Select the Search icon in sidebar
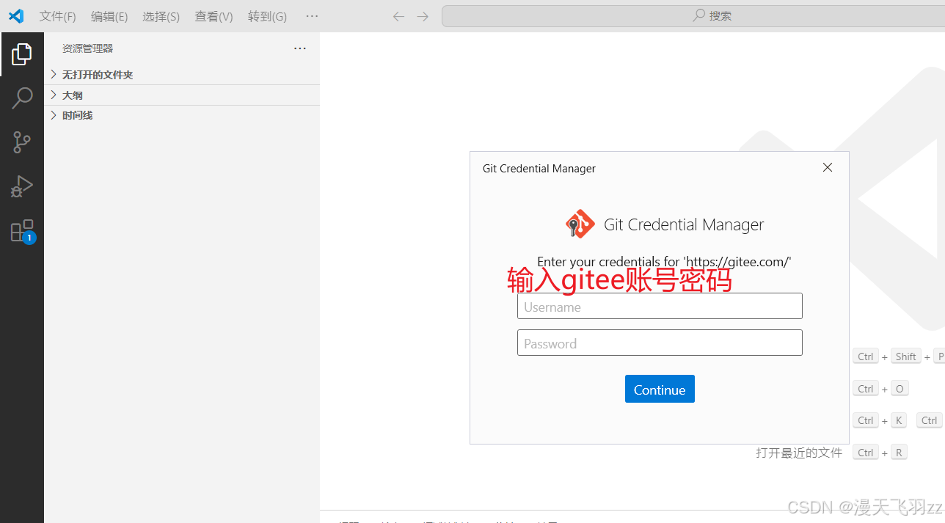Viewport: 945px width, 523px height. [x=21, y=97]
